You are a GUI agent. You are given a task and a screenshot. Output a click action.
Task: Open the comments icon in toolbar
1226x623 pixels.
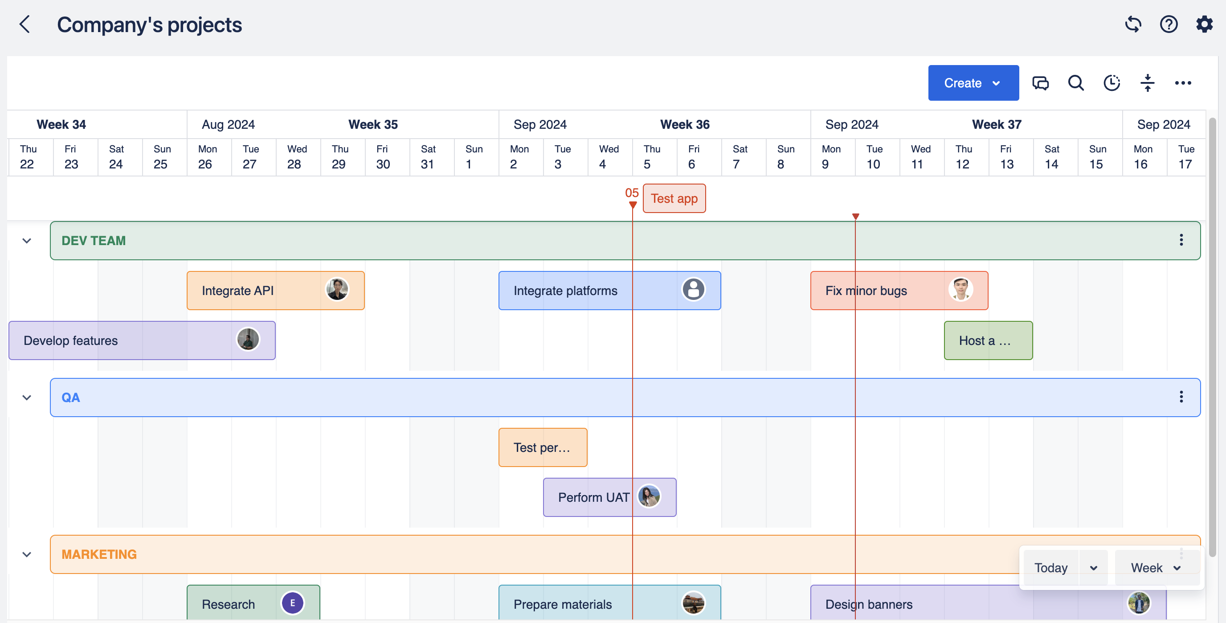(1040, 83)
